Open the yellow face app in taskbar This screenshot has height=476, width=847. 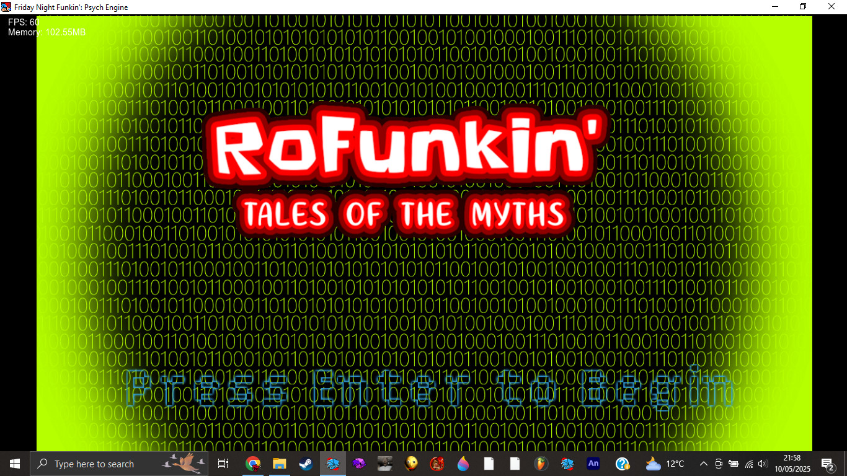(410, 464)
